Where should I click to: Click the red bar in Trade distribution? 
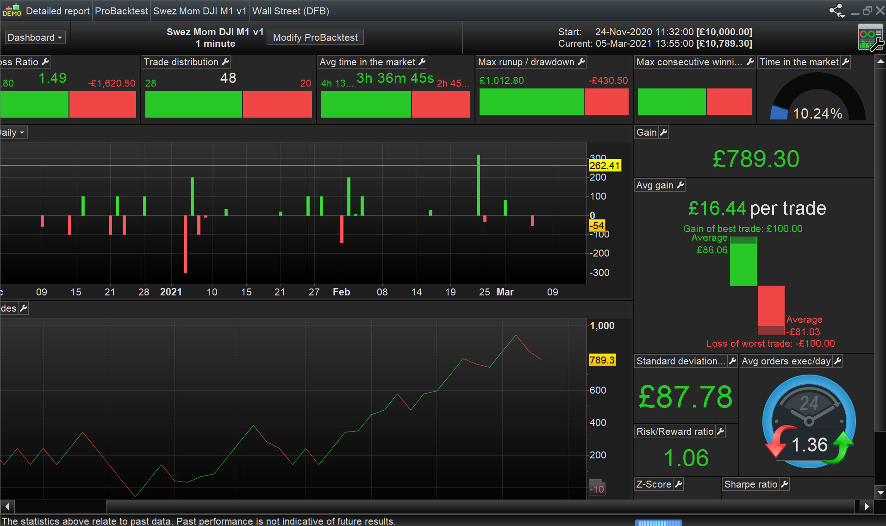click(x=277, y=104)
